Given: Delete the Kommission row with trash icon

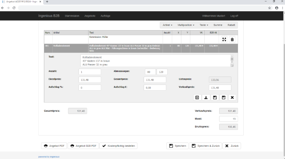Looking at the screenshot, I should [x=232, y=40].
